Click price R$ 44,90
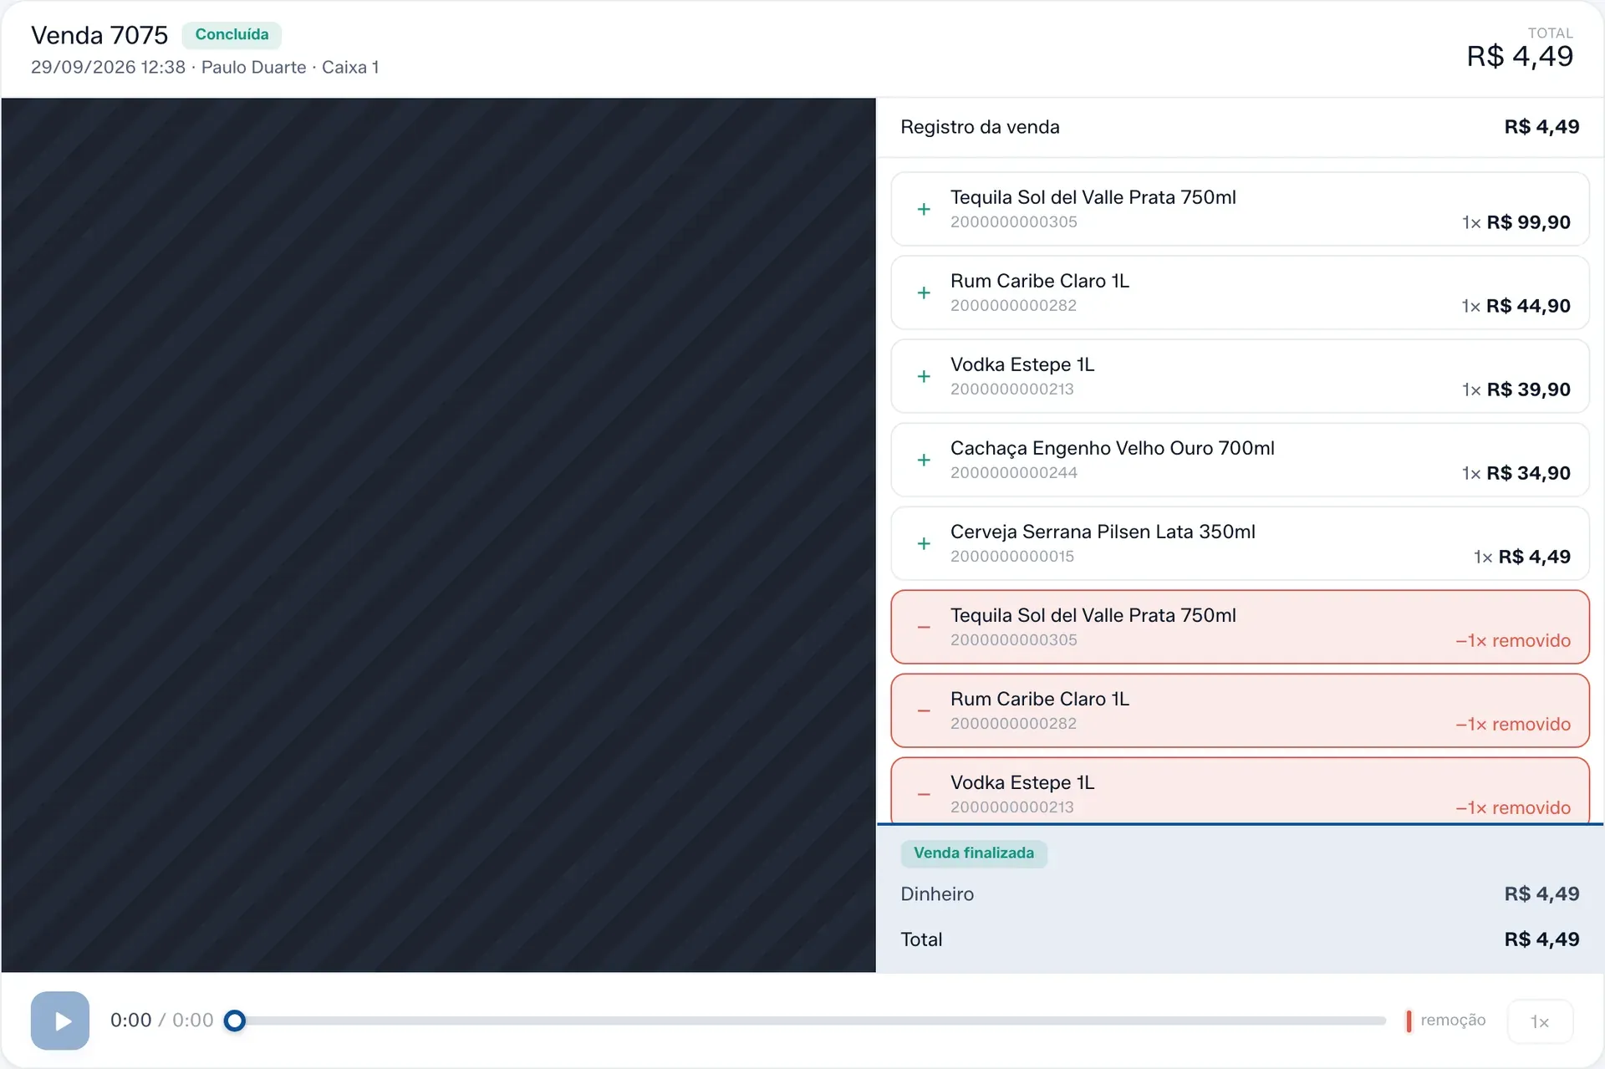1605x1069 pixels. pyautogui.click(x=1528, y=306)
